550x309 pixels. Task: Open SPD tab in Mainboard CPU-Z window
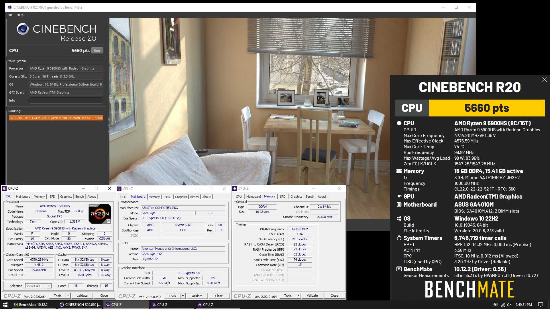tap(167, 197)
